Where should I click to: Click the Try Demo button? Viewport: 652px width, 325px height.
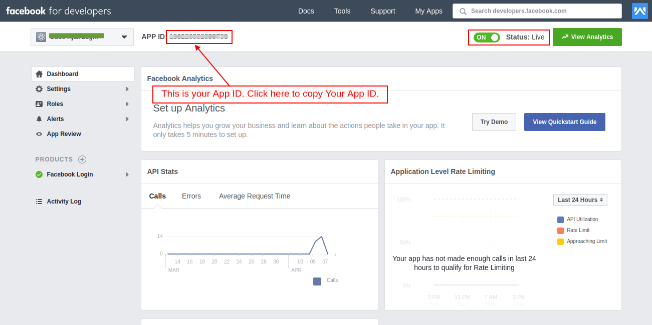click(494, 122)
